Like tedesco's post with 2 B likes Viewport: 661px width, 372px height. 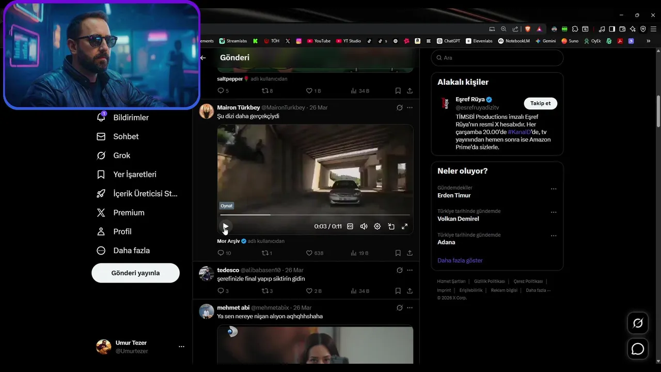click(x=313, y=291)
